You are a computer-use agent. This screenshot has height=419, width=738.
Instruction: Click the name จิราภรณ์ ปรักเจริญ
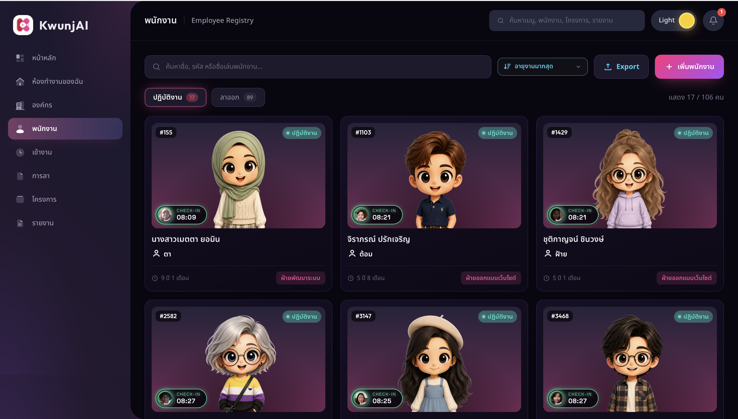pos(379,239)
